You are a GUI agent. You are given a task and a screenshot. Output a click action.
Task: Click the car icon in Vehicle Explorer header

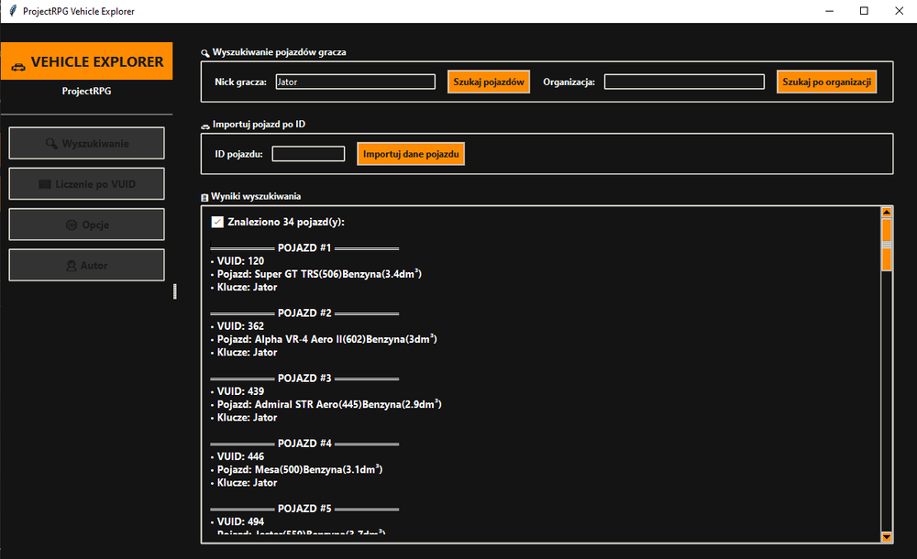point(18,66)
